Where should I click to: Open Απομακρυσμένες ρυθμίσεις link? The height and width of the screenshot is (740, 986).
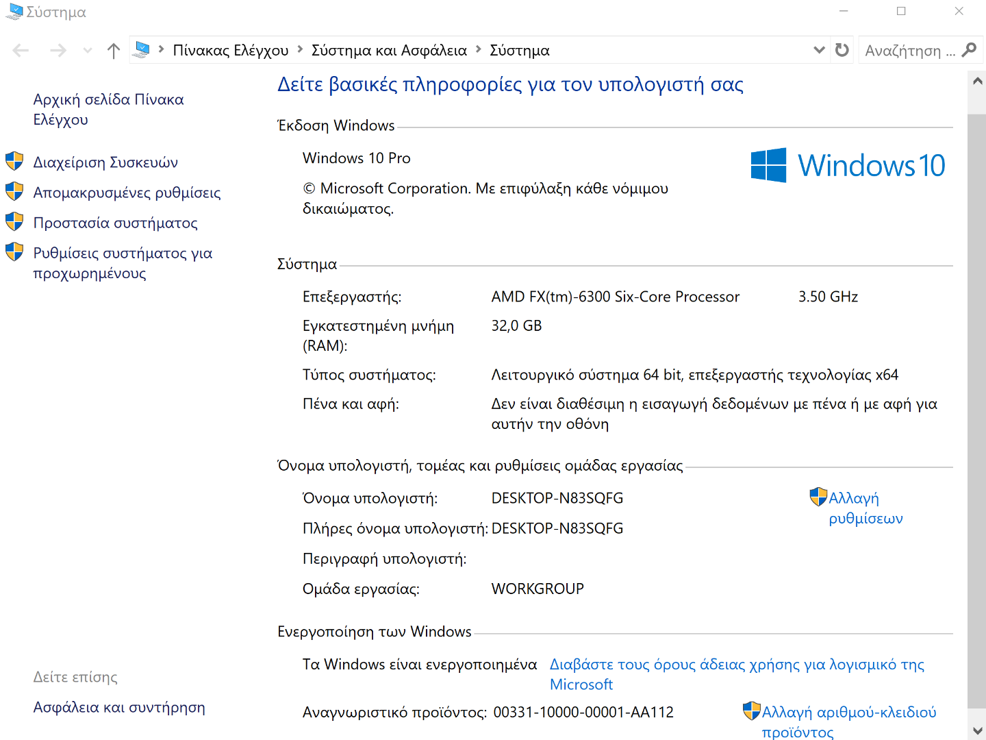point(127,193)
